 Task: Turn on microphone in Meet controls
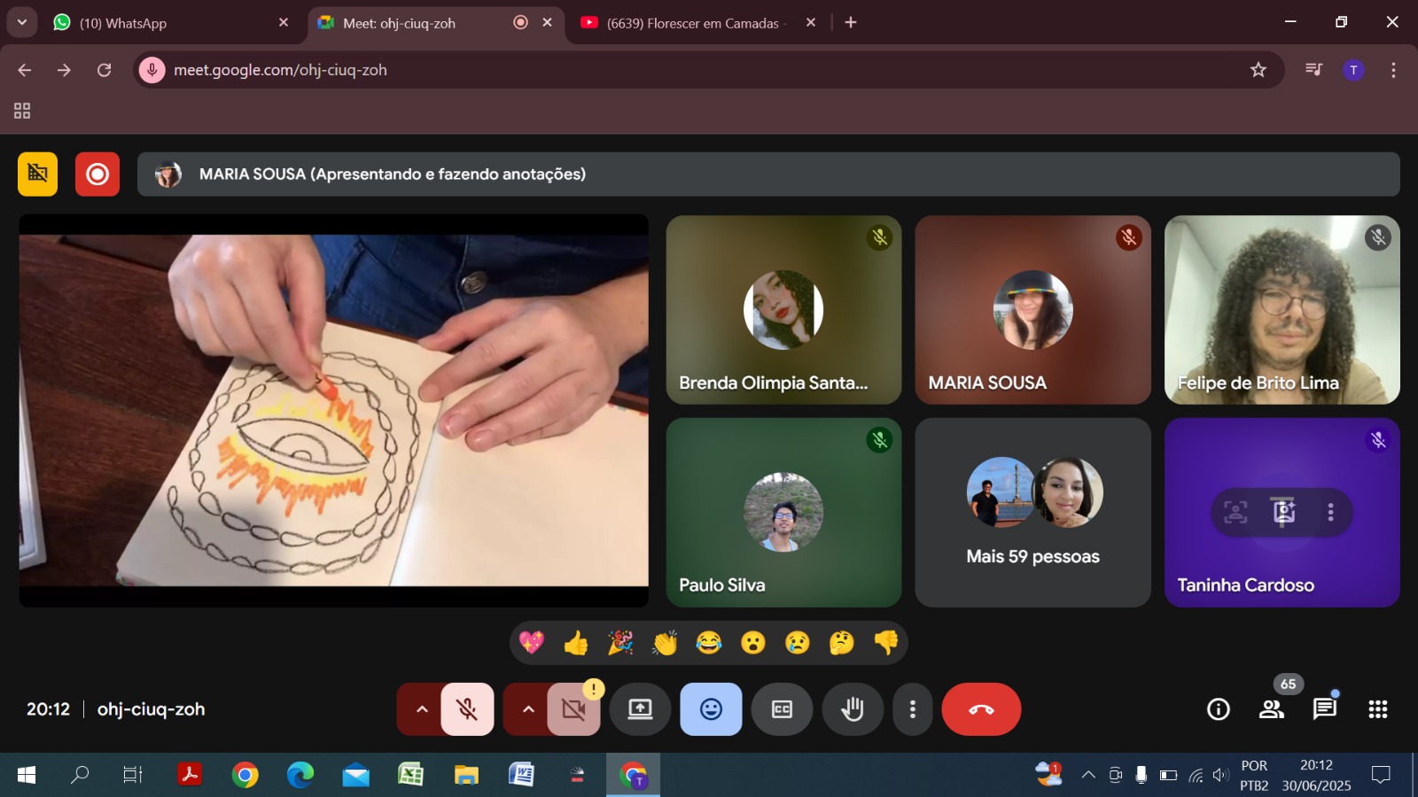(467, 709)
